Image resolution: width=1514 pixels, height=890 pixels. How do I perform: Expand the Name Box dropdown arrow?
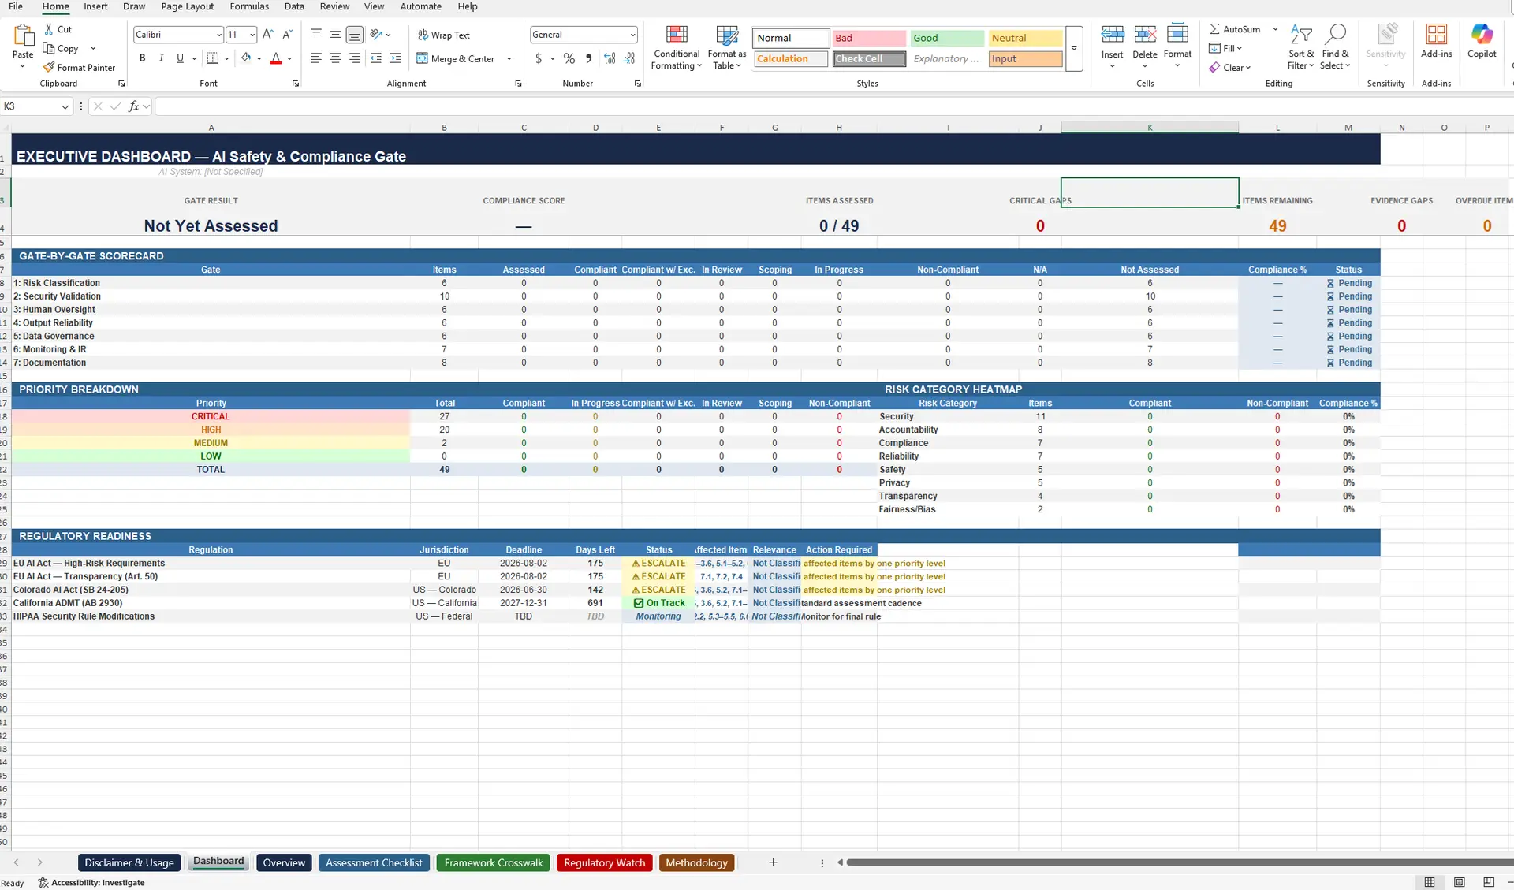click(65, 106)
